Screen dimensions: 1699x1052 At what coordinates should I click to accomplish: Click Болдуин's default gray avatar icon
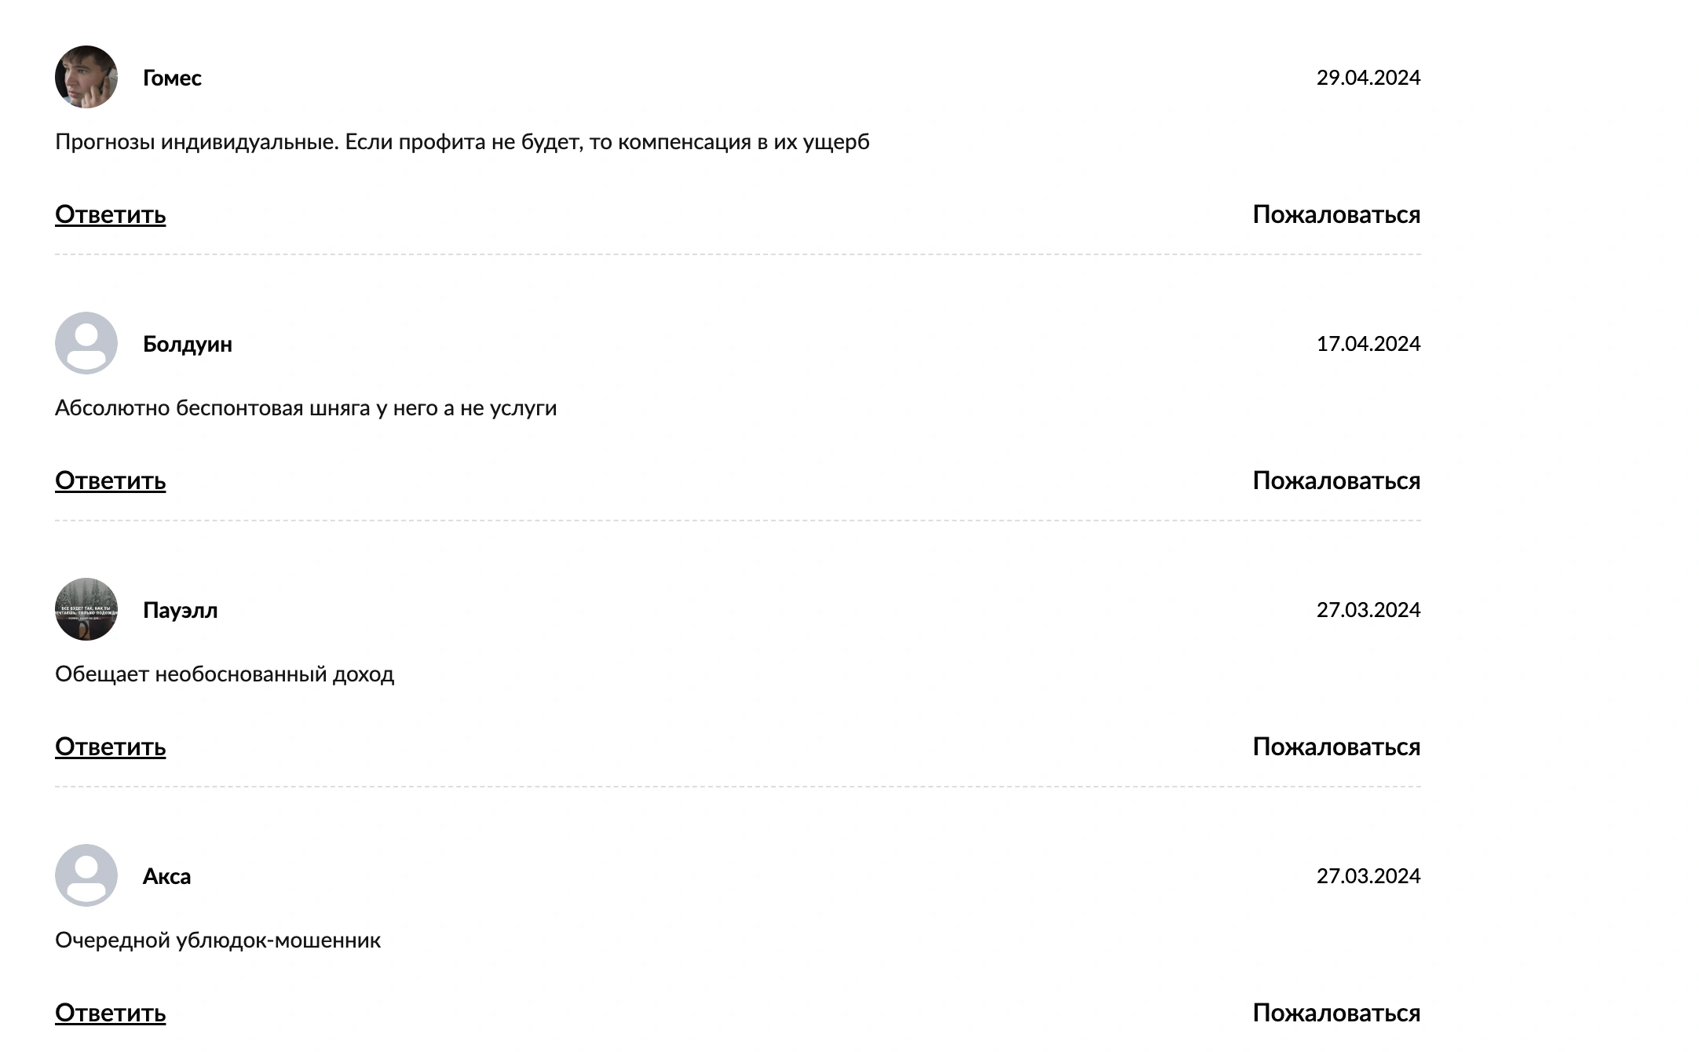click(x=86, y=343)
